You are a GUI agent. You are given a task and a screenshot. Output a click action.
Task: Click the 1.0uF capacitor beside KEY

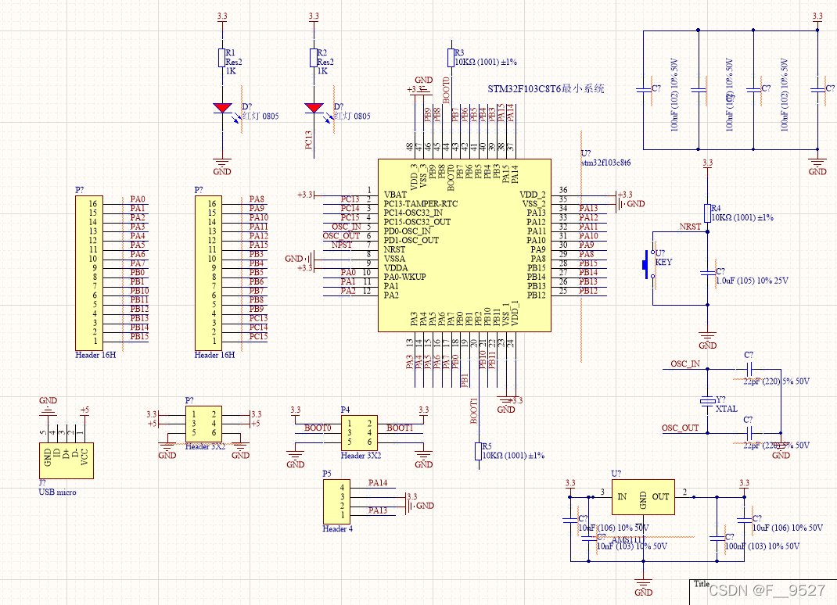(707, 272)
